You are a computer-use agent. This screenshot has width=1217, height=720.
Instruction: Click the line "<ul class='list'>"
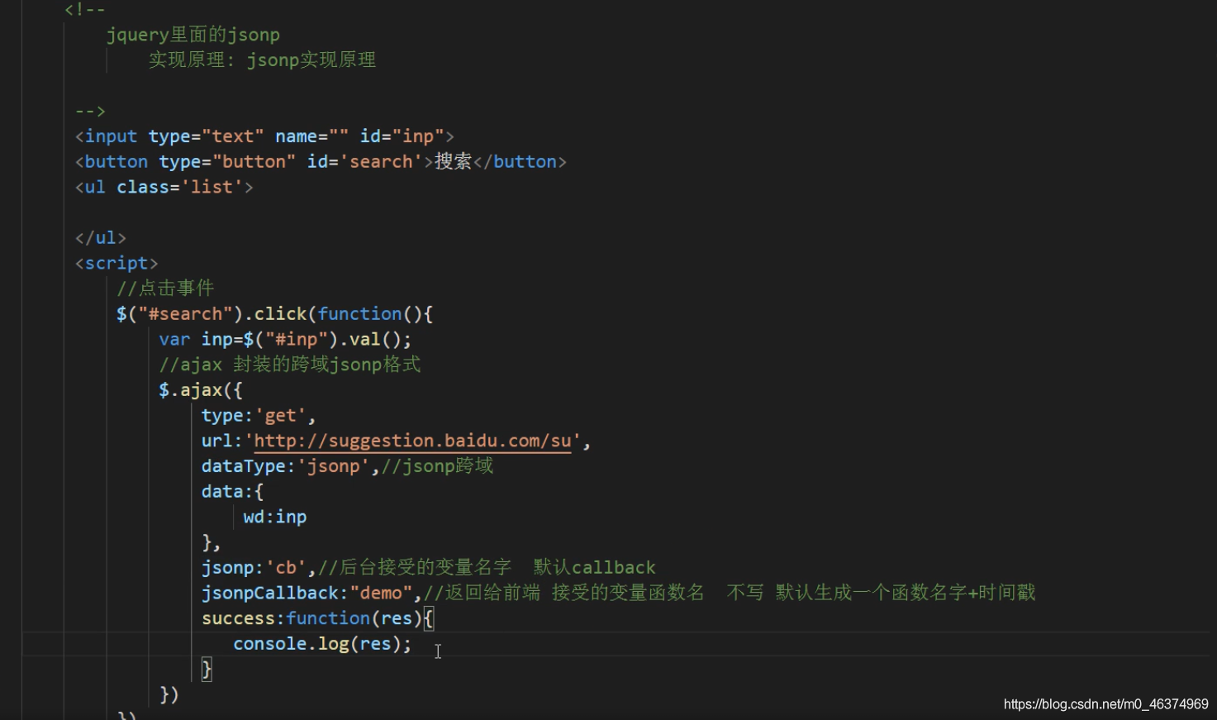click(x=164, y=187)
